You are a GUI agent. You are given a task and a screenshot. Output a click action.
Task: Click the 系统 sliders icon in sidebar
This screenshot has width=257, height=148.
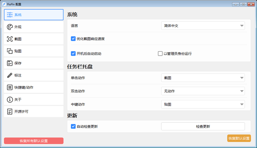tap(10, 15)
